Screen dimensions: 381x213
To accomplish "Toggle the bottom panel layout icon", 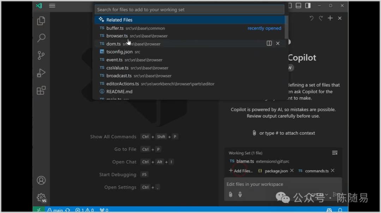I will point(298,6).
